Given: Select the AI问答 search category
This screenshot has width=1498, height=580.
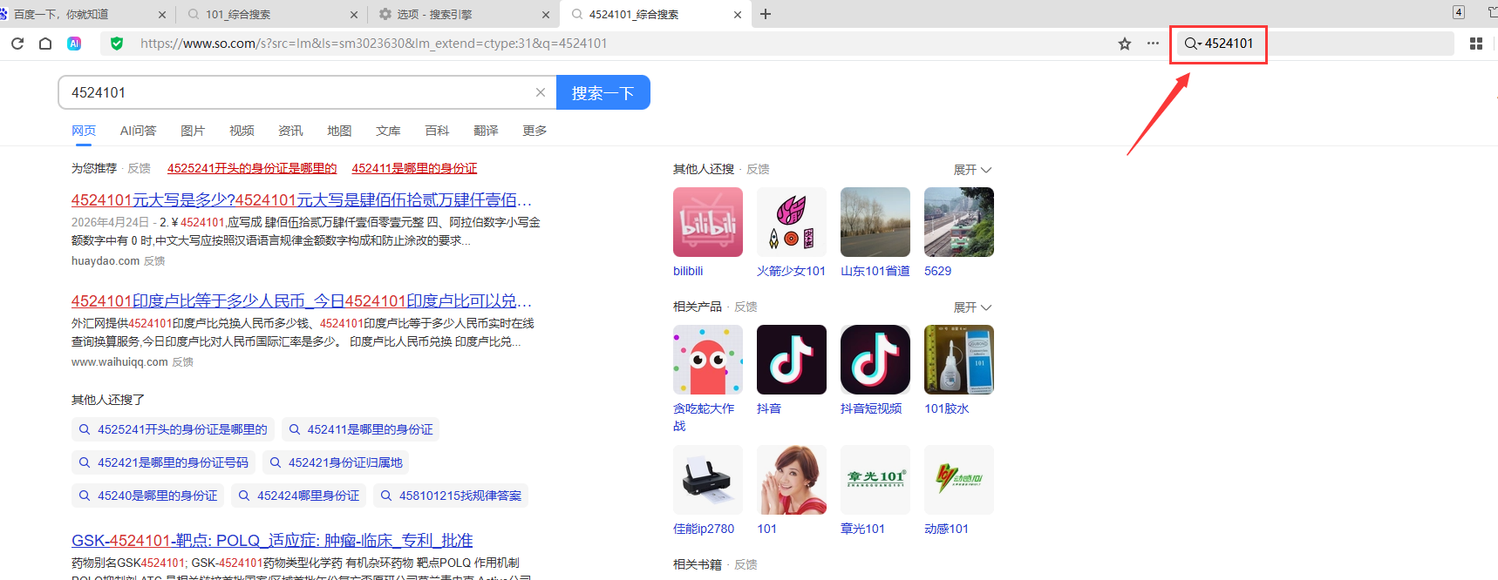Looking at the screenshot, I should point(138,131).
